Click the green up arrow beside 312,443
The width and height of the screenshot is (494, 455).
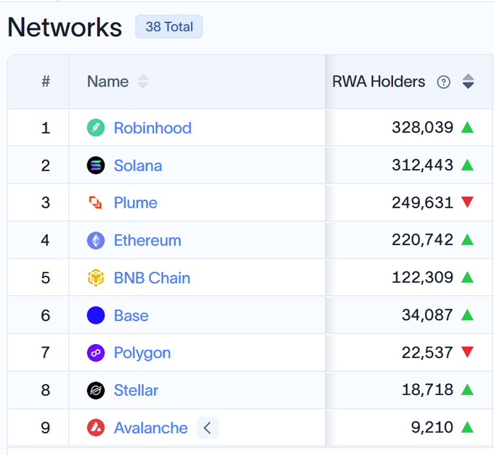(x=467, y=165)
